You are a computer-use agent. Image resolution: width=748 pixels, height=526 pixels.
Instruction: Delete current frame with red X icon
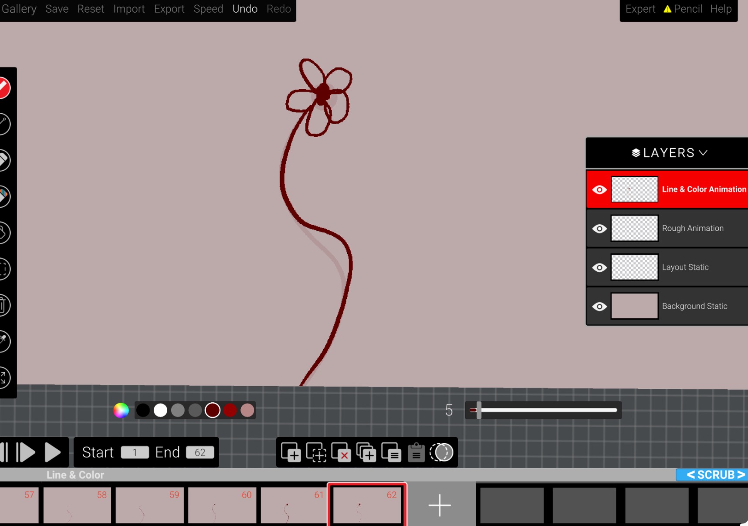pos(341,452)
